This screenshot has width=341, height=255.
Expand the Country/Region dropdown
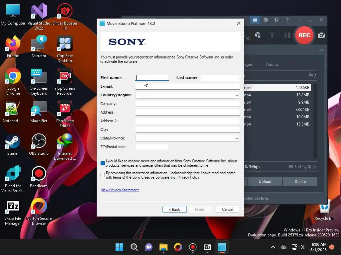click(237, 95)
